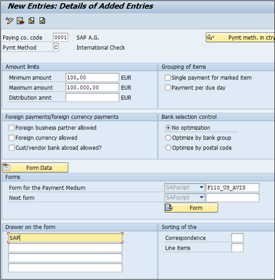
Task: Open SAPscript dropdown for Payment Medium form
Action: (x=201, y=187)
